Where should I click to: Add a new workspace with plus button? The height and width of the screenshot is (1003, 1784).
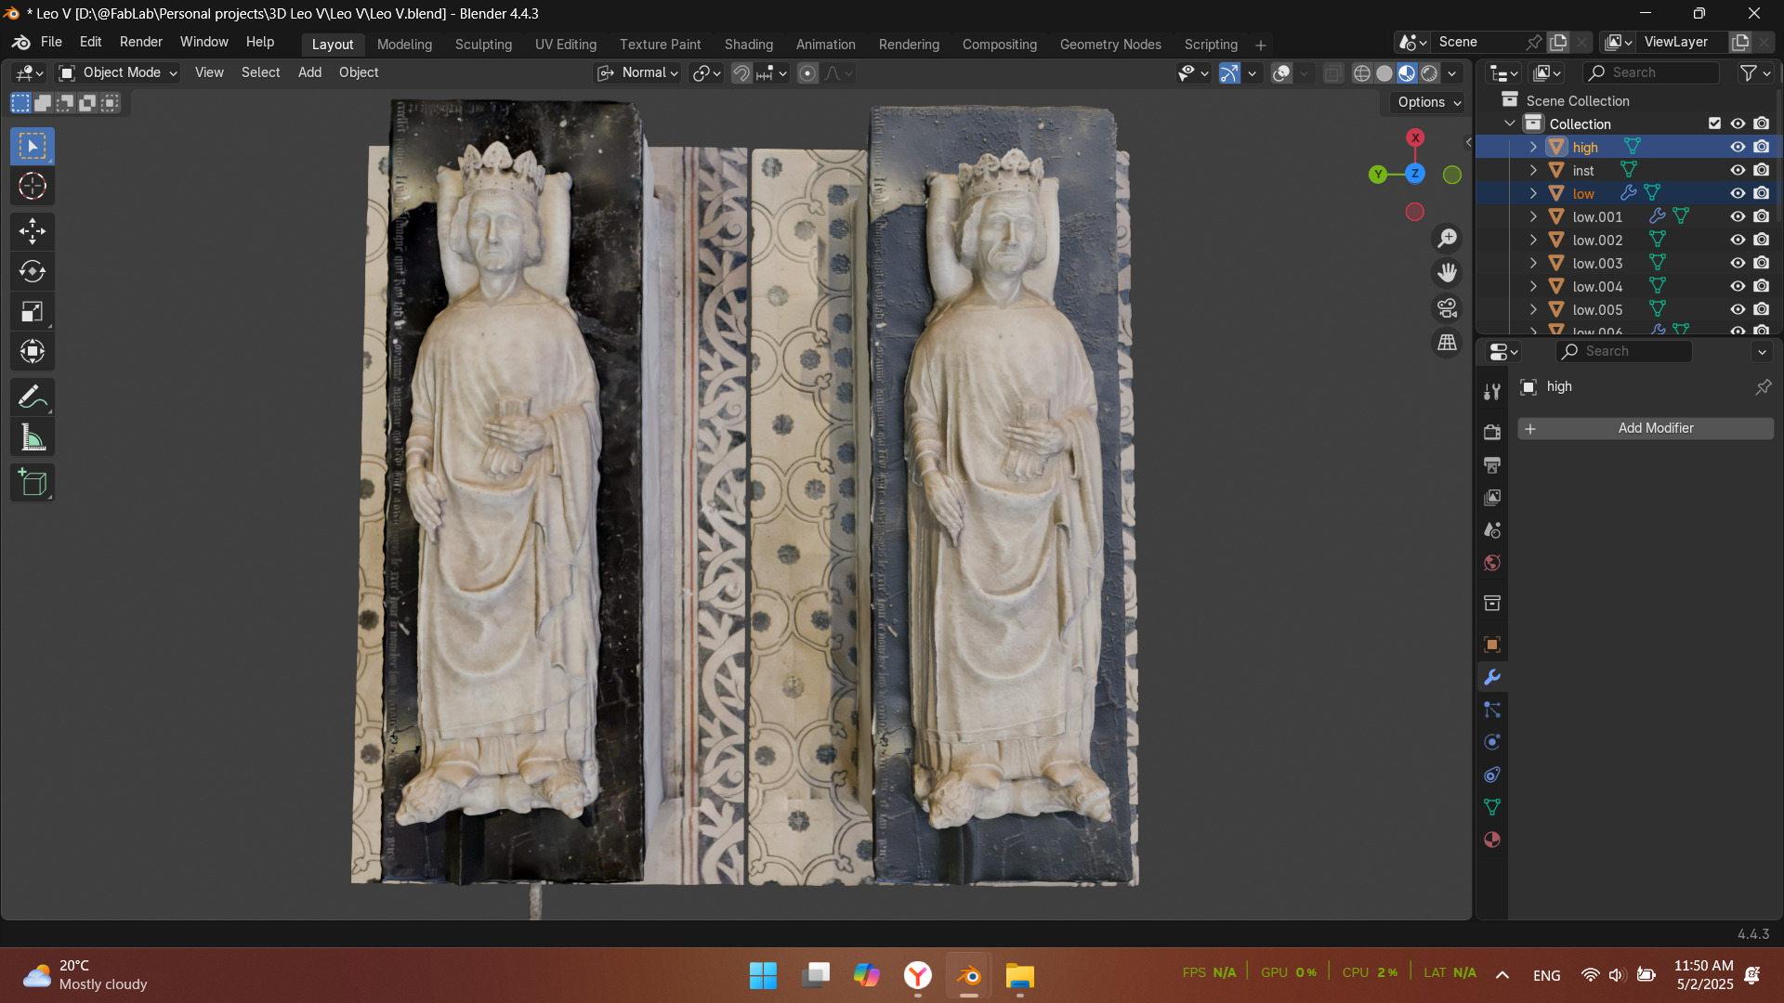pyautogui.click(x=1261, y=46)
